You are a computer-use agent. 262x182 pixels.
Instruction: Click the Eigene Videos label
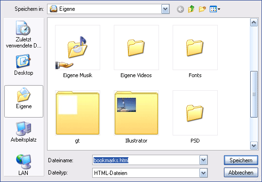(136, 75)
